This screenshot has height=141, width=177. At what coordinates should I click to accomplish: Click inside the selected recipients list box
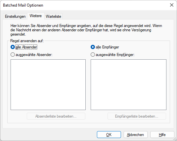(x=129, y=85)
